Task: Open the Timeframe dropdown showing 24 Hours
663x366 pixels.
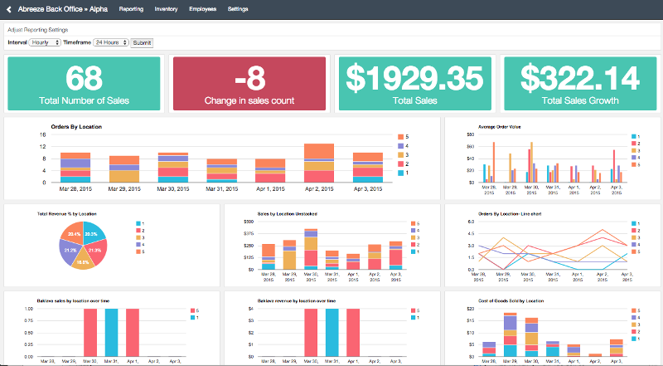Action: [111, 41]
